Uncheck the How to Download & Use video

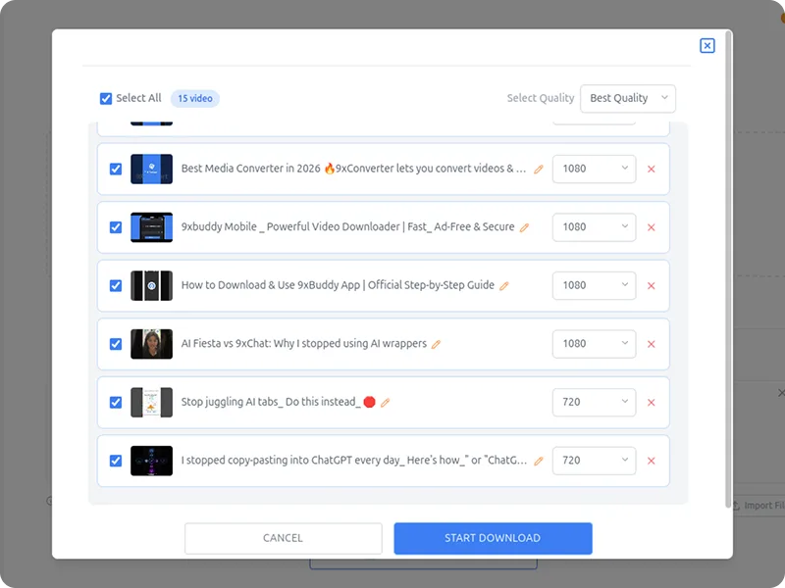point(111,285)
